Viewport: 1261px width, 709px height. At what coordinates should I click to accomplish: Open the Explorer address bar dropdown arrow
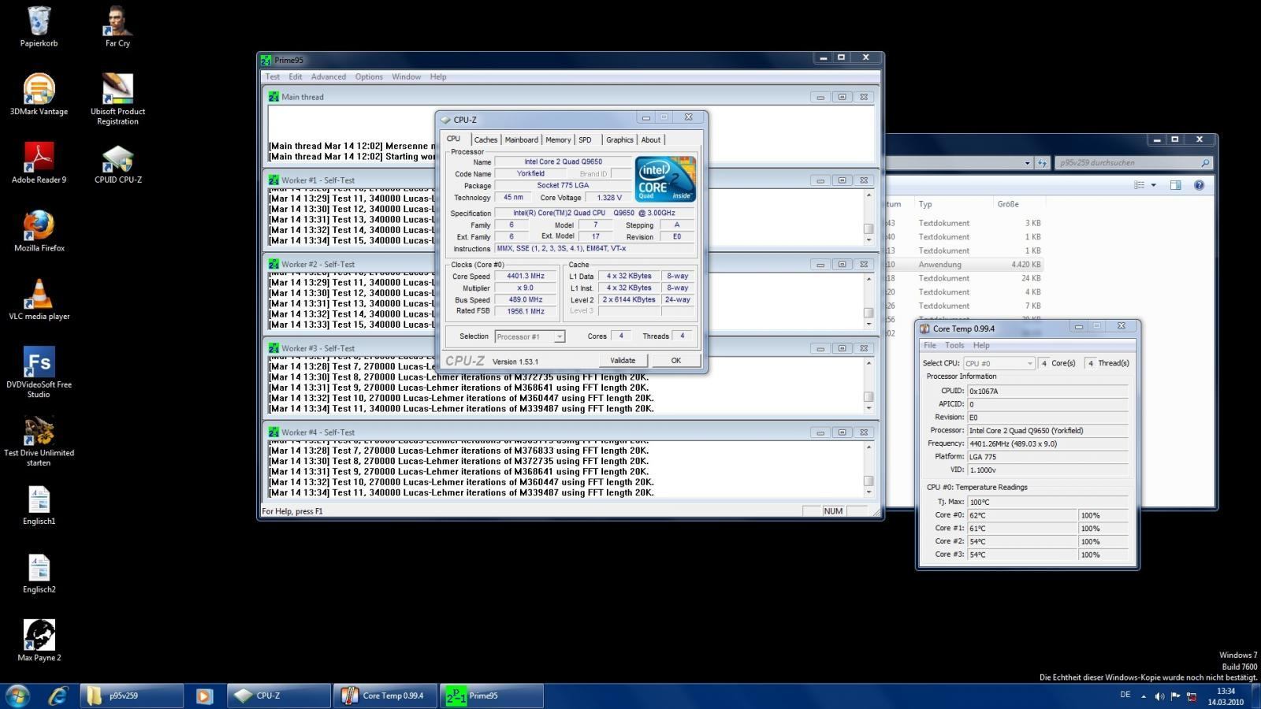click(1027, 163)
